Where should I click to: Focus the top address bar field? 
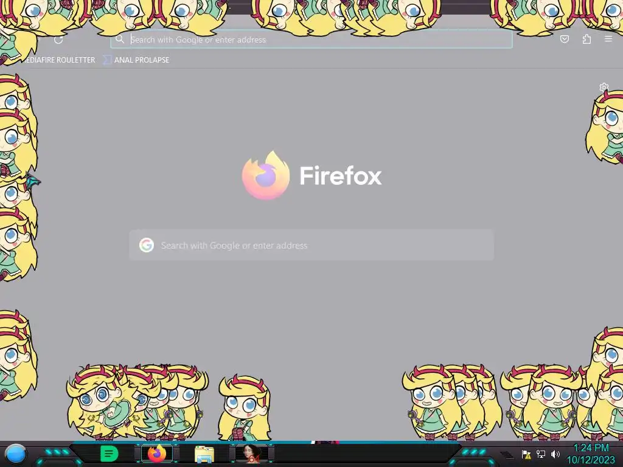311,40
